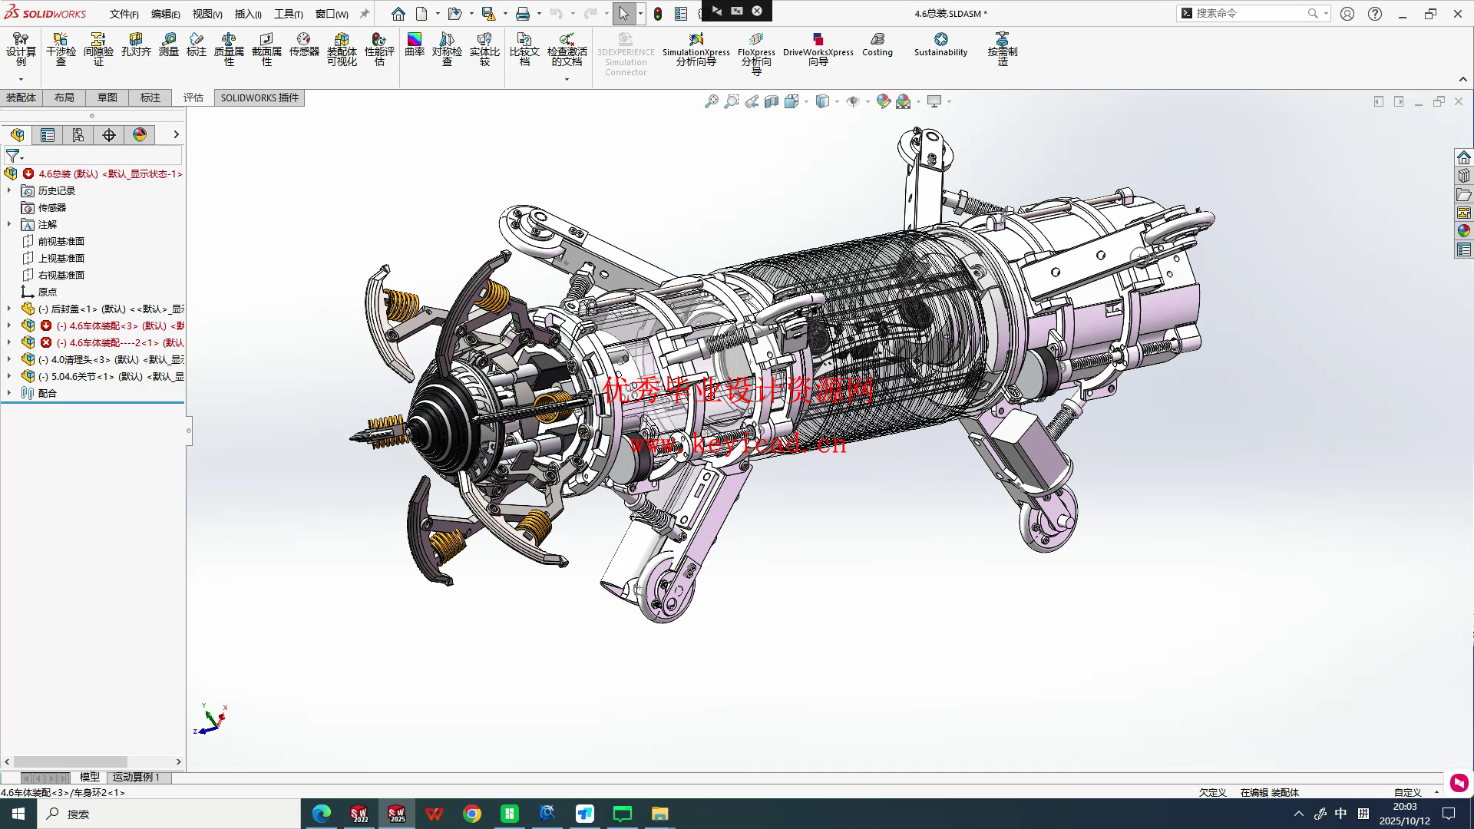Image resolution: width=1474 pixels, height=829 pixels.
Task: Switch to ConfigurationManager tab icon
Action: tap(78, 135)
